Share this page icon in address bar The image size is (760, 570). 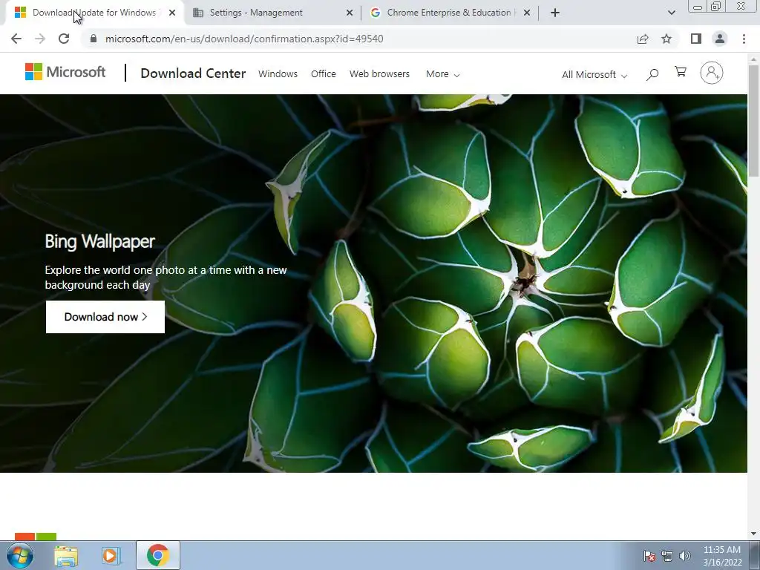click(x=643, y=39)
